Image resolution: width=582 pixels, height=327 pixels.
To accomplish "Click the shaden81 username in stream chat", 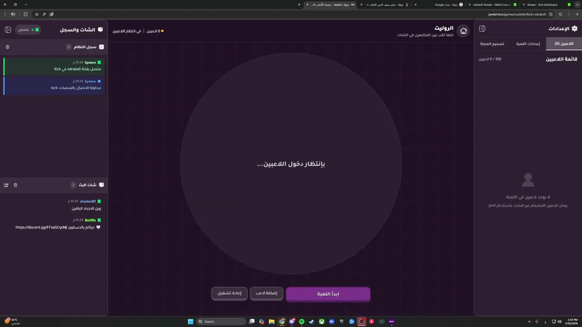I will coord(88,201).
